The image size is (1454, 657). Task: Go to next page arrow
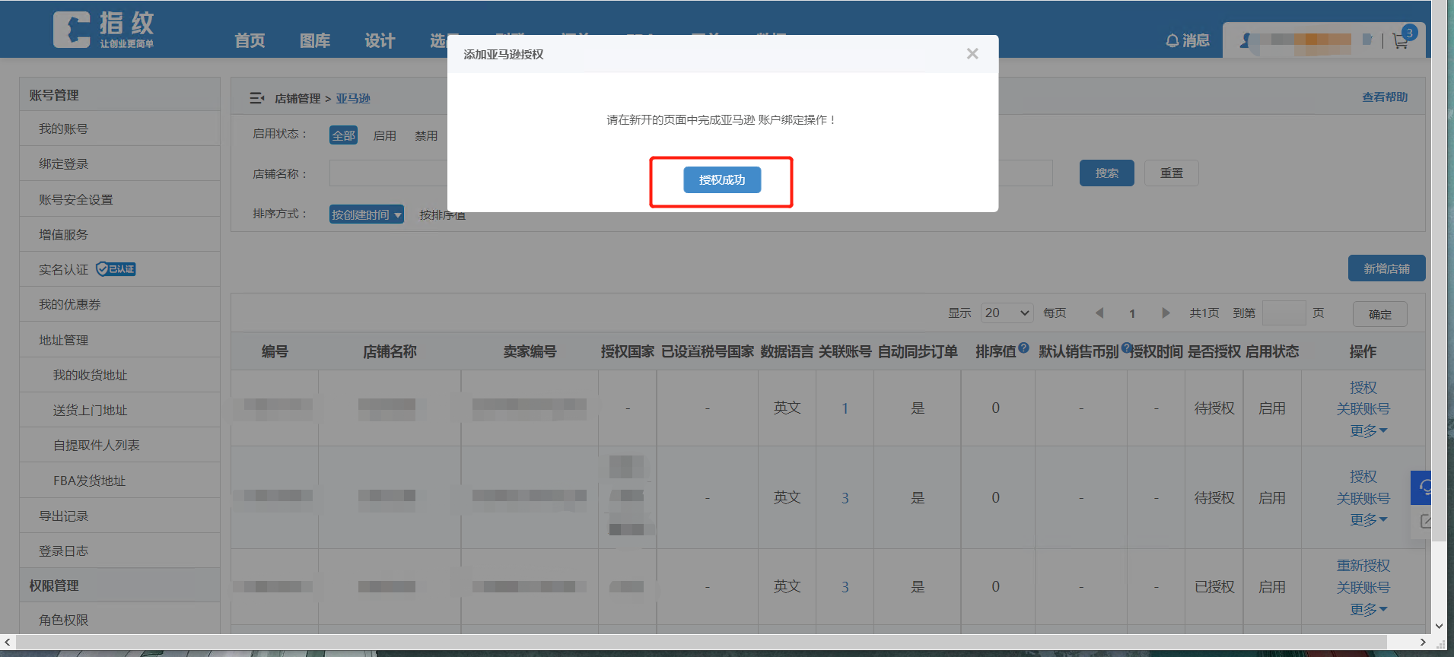coord(1166,313)
